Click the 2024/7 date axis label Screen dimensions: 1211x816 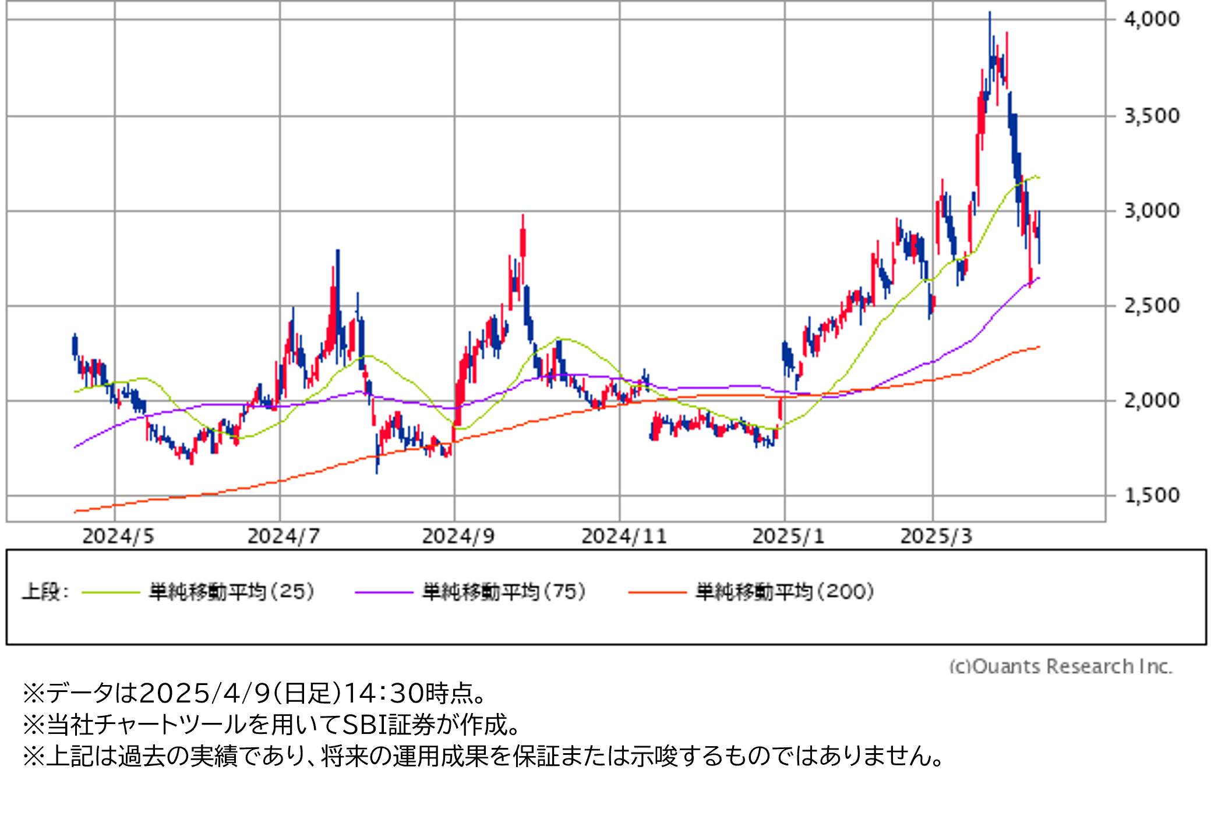pos(284,537)
